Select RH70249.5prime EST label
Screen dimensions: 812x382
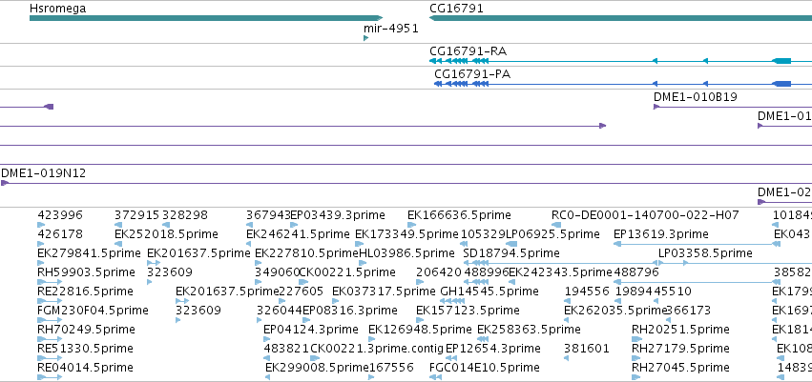[87, 330]
